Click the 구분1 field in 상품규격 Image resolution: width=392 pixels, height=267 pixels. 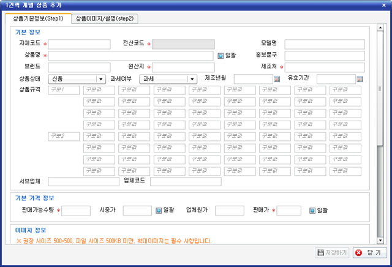tap(64, 90)
